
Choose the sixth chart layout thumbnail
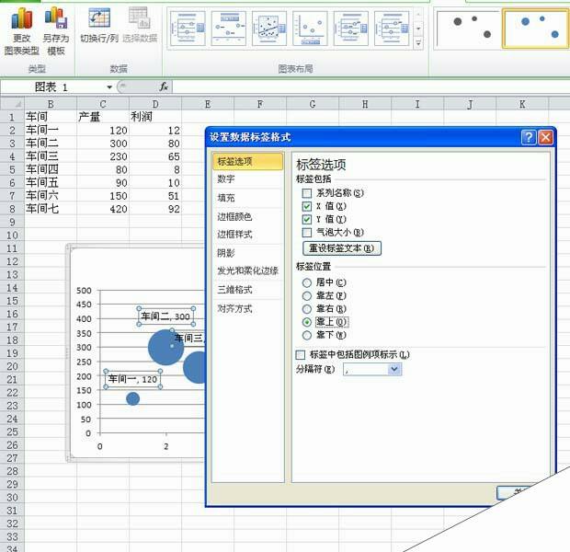[x=391, y=29]
